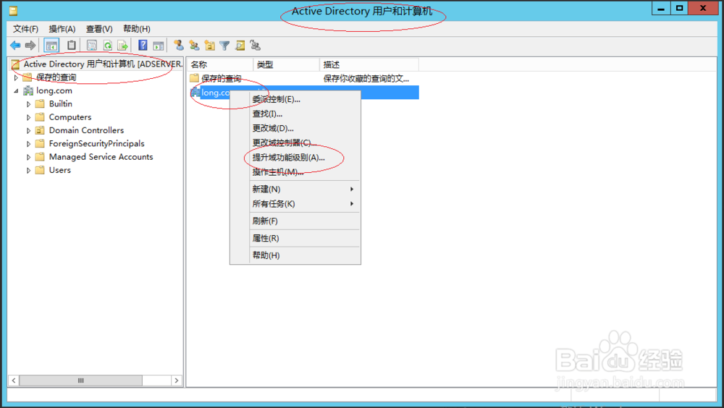The image size is (724, 408).
Task: Expand the Managed Service Accounts tree node
Action: point(29,158)
